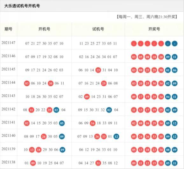The image size is (184, 169).
Task: Click red ball 13 in 2021139 开机号
Action: (32, 150)
